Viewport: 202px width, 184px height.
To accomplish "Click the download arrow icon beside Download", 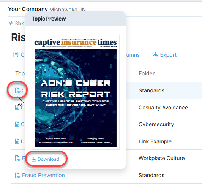I will (34, 159).
